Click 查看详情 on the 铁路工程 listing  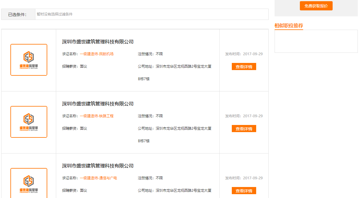tap(244, 129)
